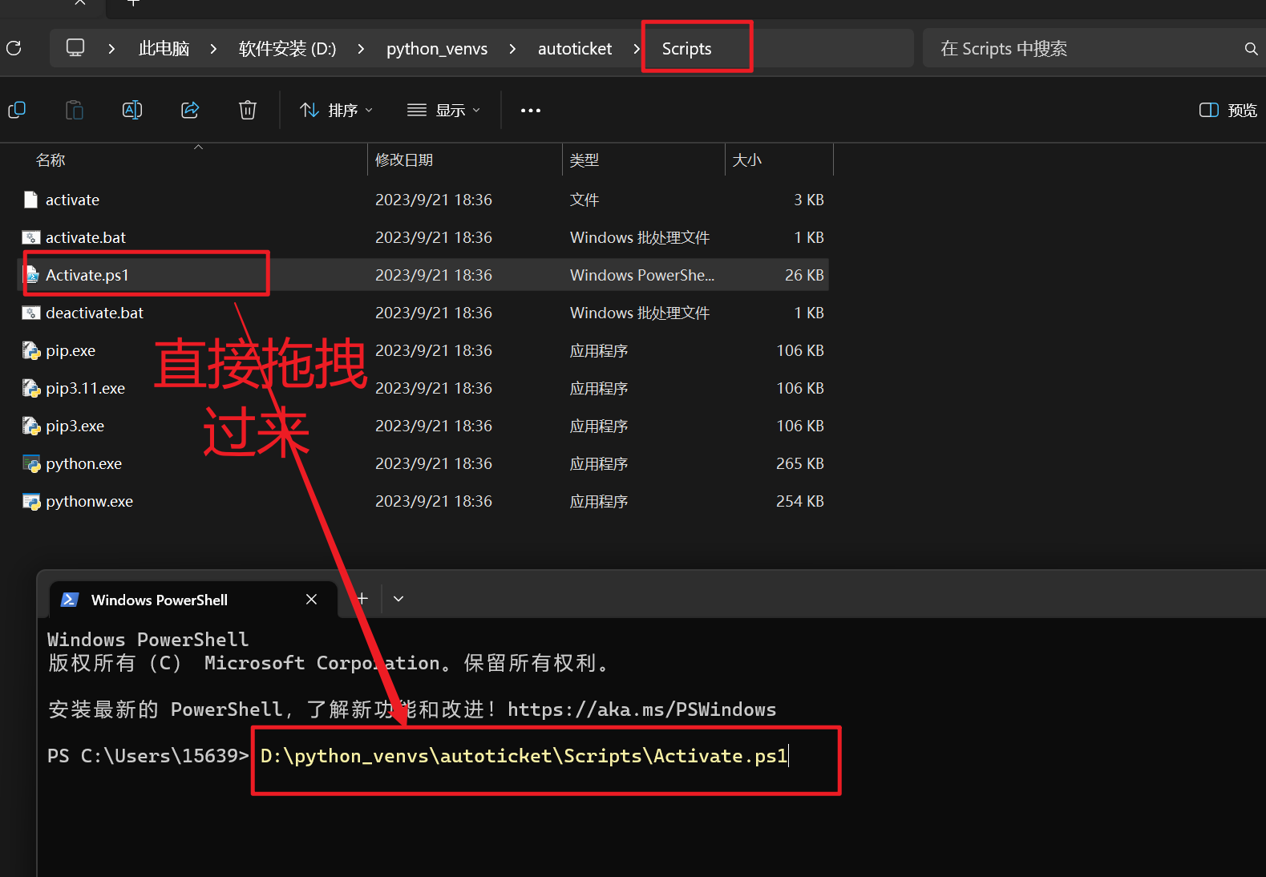Click the This PC monitor icon

click(x=75, y=48)
